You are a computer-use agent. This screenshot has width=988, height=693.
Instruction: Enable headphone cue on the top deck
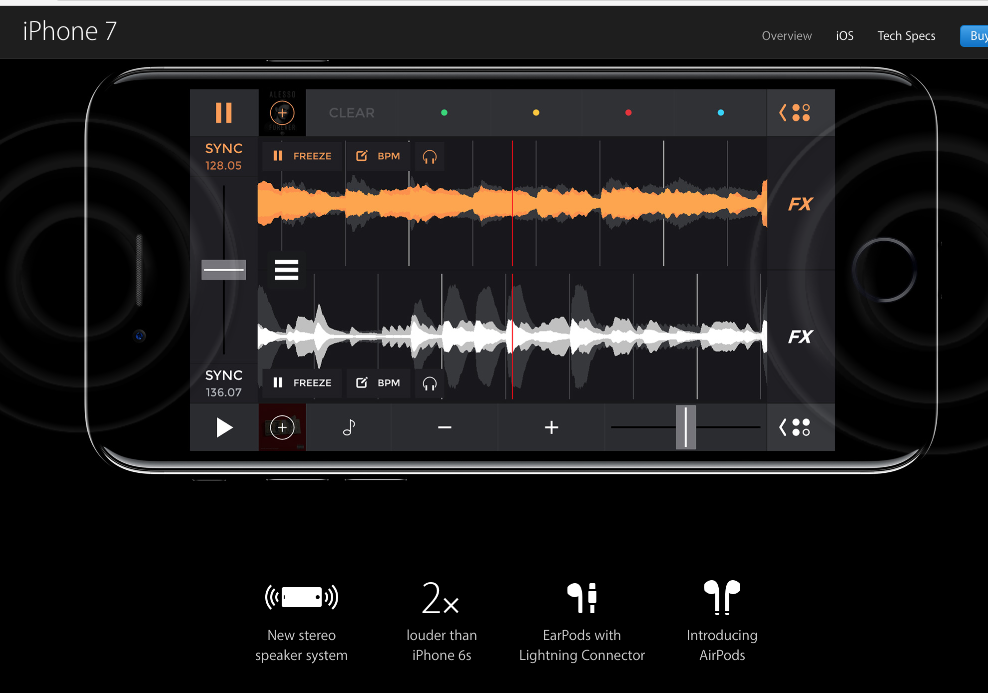pos(430,157)
